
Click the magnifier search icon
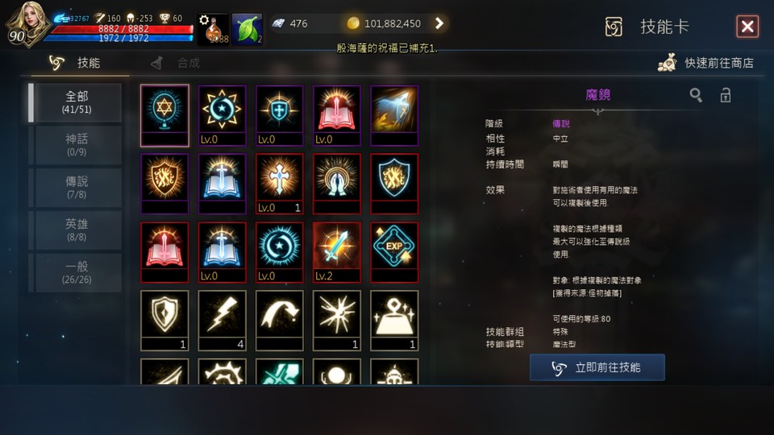(x=696, y=95)
